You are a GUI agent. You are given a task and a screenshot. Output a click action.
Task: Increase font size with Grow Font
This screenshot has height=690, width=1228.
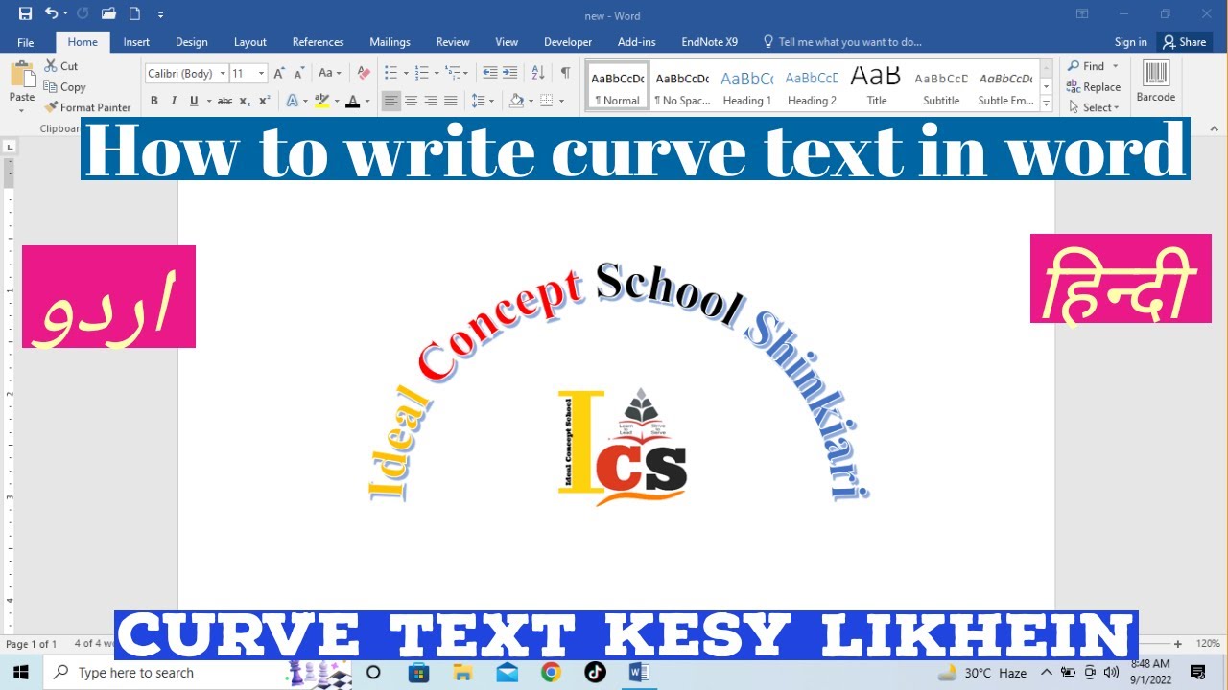pyautogui.click(x=279, y=73)
